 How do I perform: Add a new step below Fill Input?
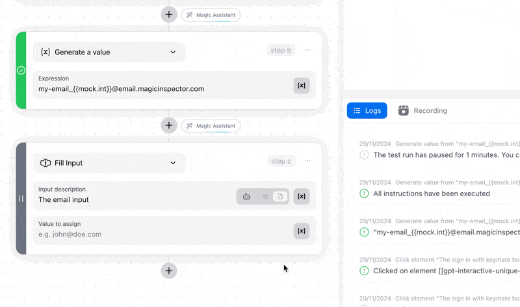169,271
